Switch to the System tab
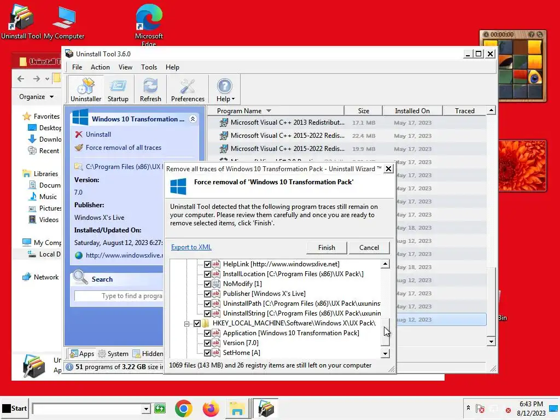560x420 pixels. 113,354
